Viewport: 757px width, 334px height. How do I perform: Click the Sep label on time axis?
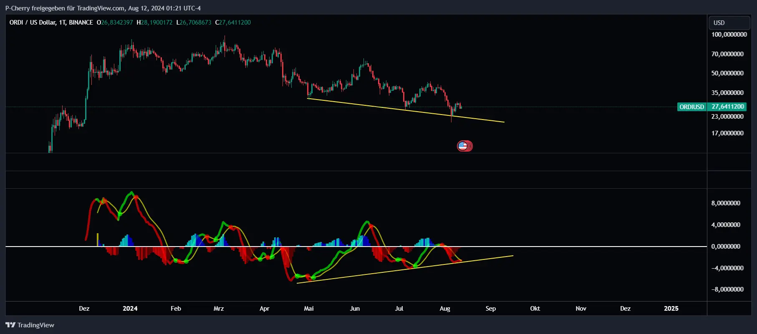click(491, 309)
